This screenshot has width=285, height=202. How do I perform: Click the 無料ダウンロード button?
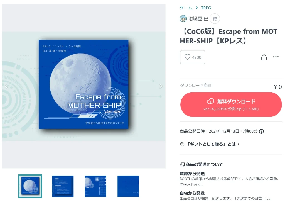coord(231,104)
